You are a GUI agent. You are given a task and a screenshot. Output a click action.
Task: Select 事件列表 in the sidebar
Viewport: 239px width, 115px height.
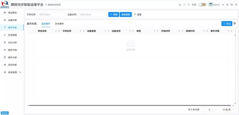(12, 28)
